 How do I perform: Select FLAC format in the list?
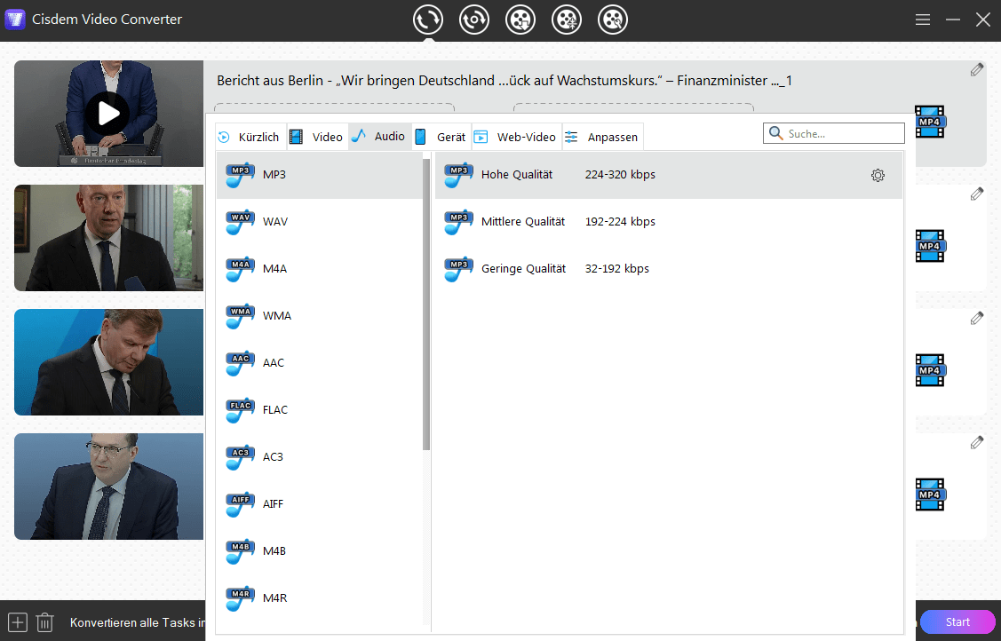(x=319, y=410)
